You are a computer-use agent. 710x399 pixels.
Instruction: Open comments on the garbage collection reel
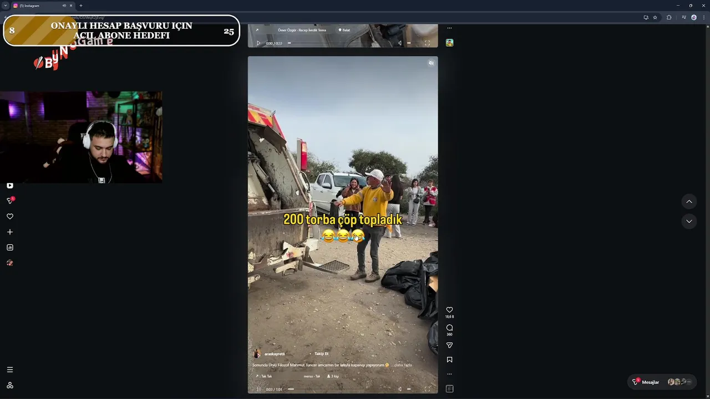coord(449,328)
